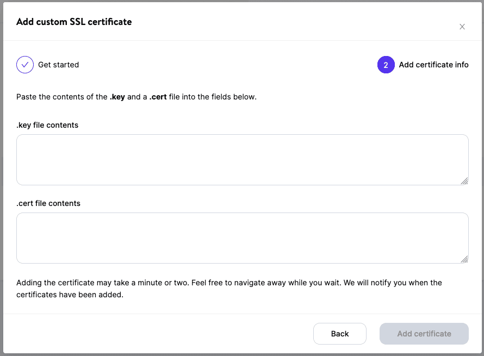
Task: Click the Add custom SSL certificate title
Action: point(74,22)
